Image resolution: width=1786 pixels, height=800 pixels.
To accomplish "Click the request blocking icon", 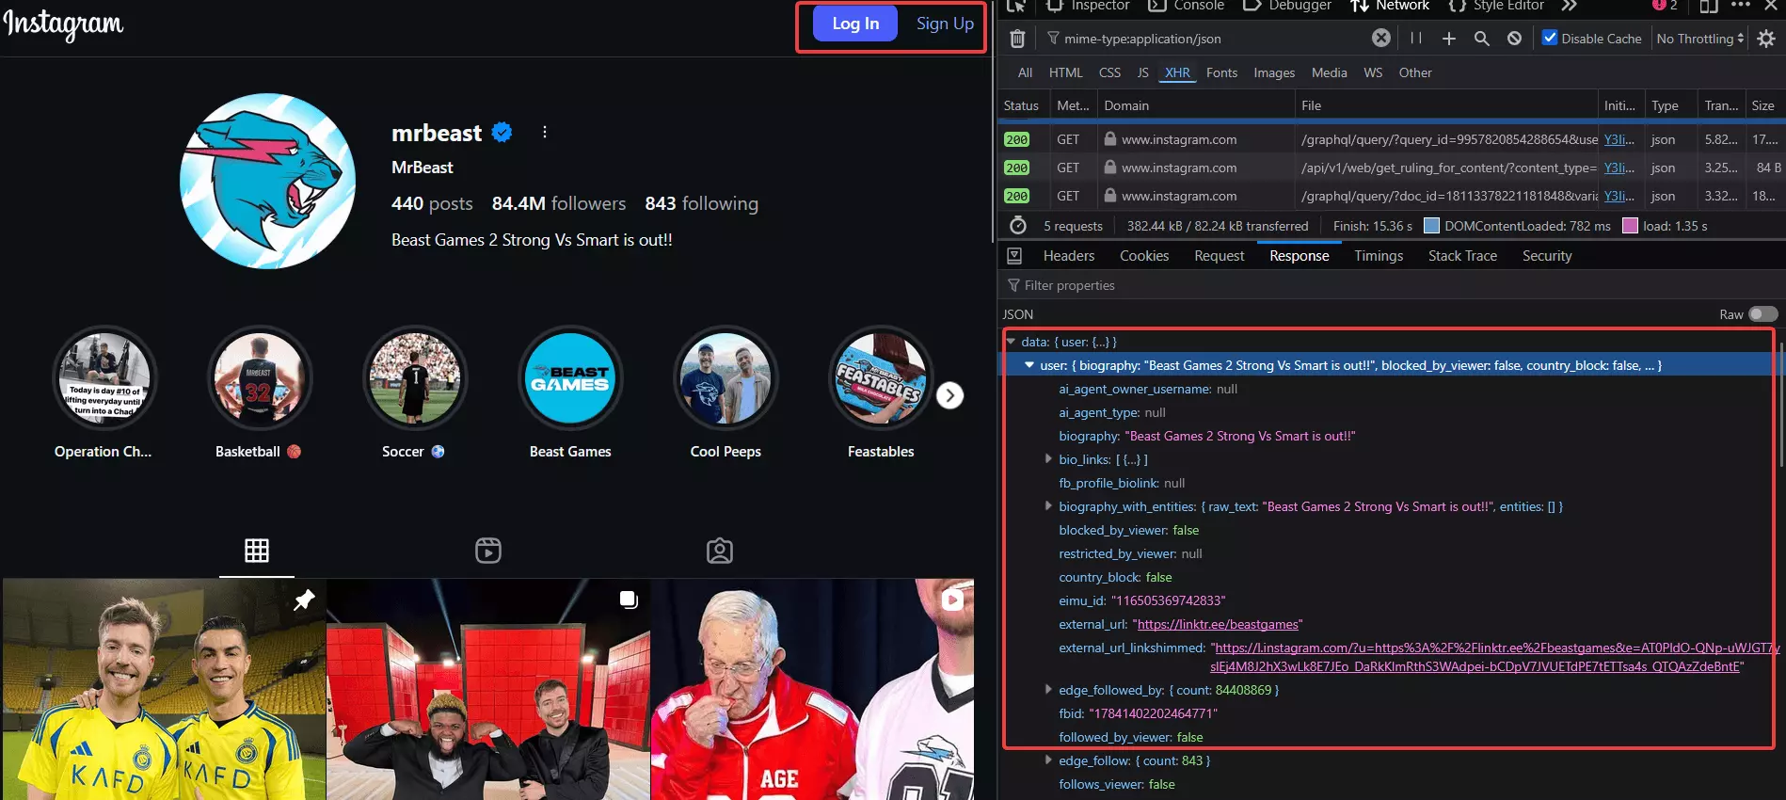I will click(1514, 39).
